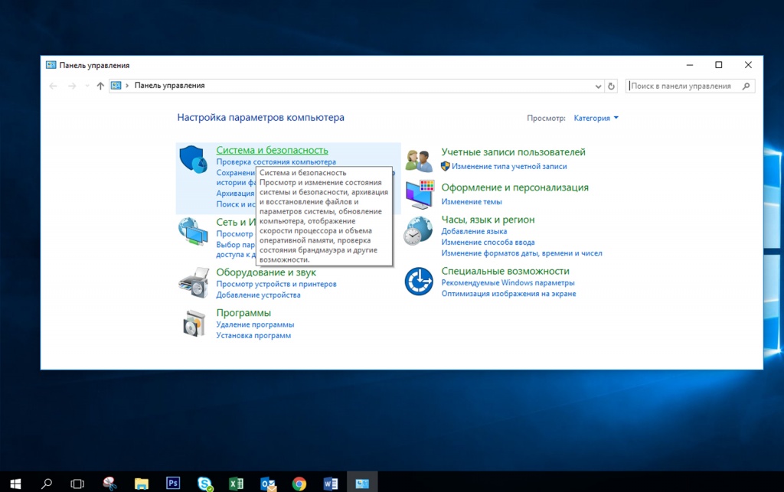Open Word from the taskbar

[x=331, y=483]
